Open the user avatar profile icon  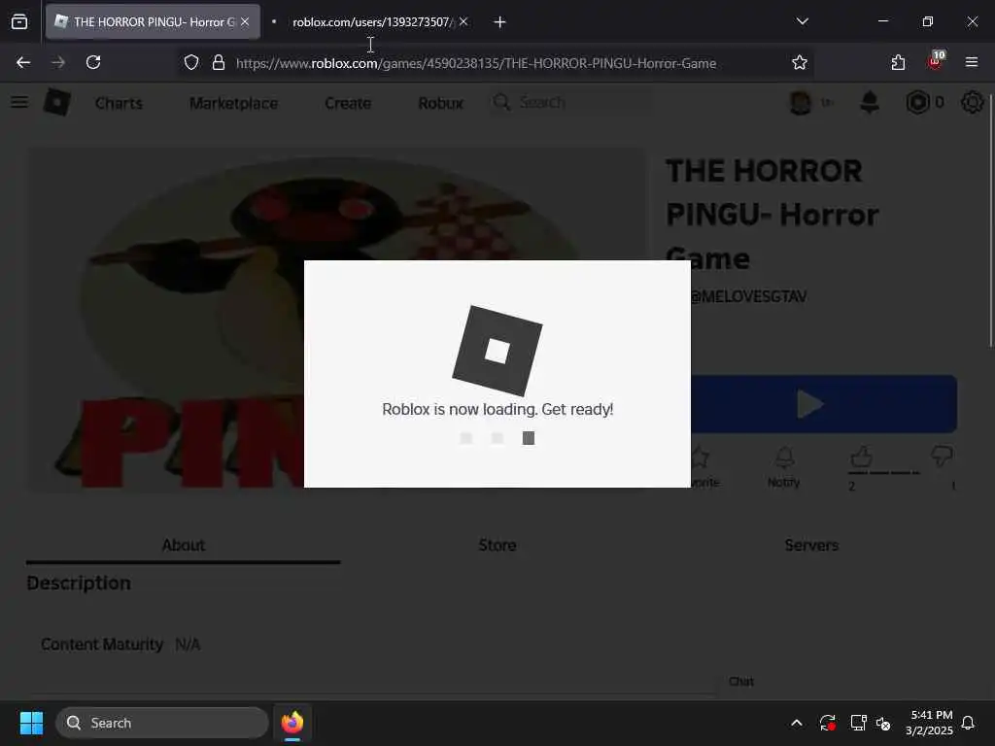pyautogui.click(x=801, y=102)
